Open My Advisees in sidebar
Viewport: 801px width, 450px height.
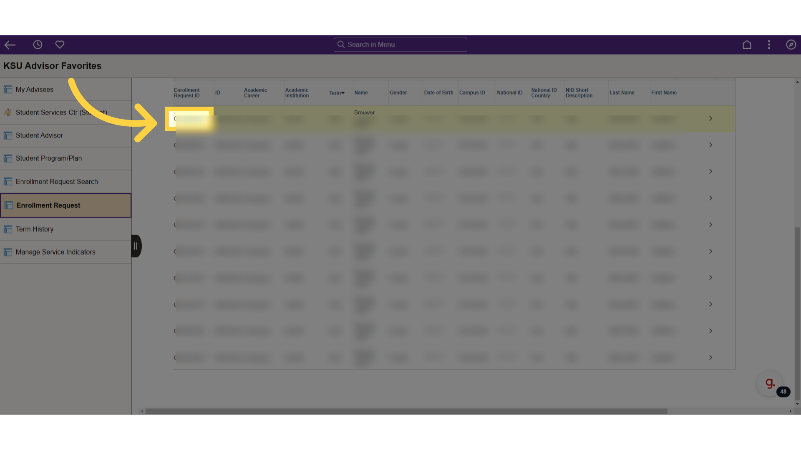click(65, 90)
